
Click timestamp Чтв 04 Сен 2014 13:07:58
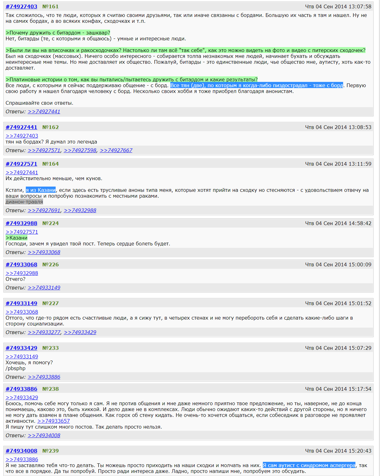coord(338,6)
